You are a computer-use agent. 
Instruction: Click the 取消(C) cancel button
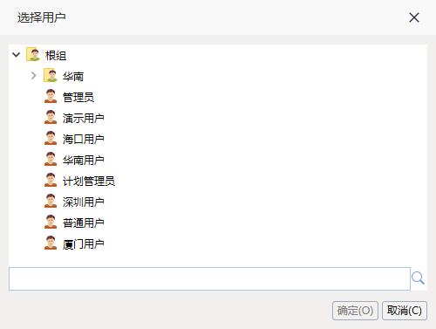[x=405, y=311]
